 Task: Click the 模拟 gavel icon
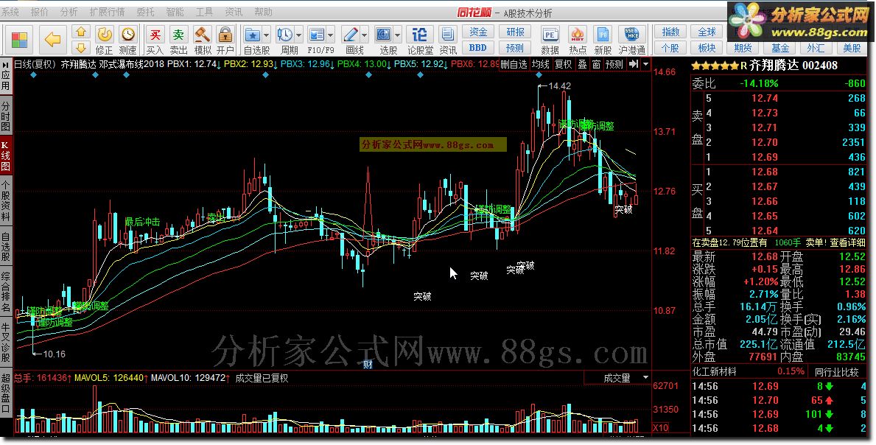203,35
